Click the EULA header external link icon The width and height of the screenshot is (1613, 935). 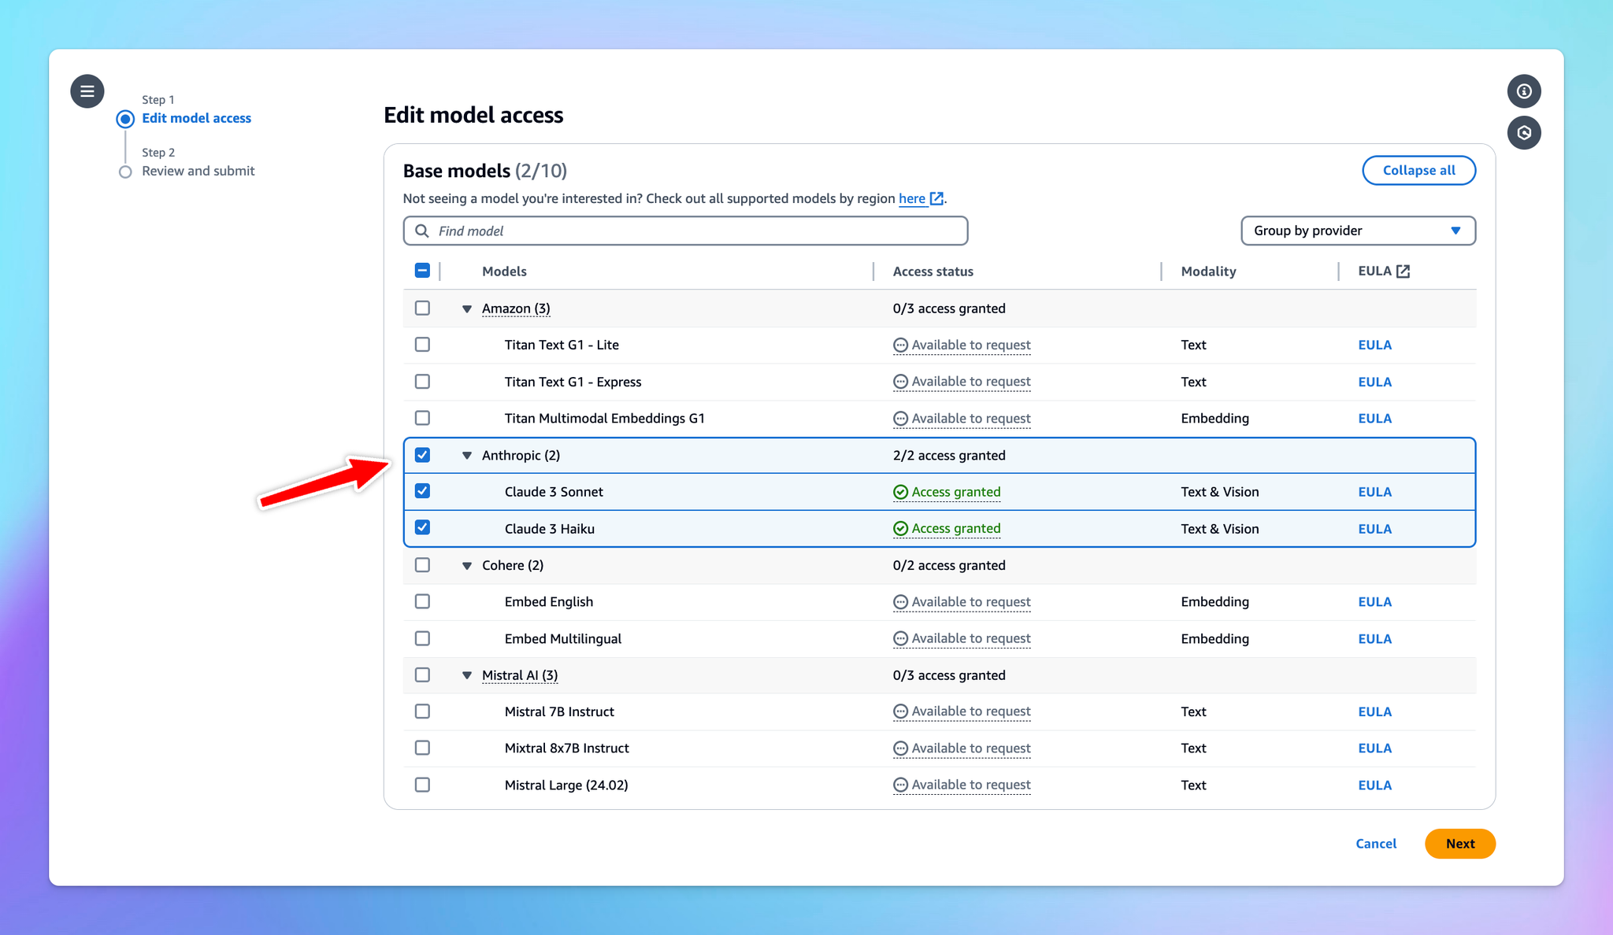[1403, 271]
